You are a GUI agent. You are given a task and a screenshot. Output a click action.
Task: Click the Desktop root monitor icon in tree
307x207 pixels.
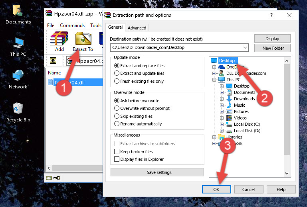click(x=214, y=61)
